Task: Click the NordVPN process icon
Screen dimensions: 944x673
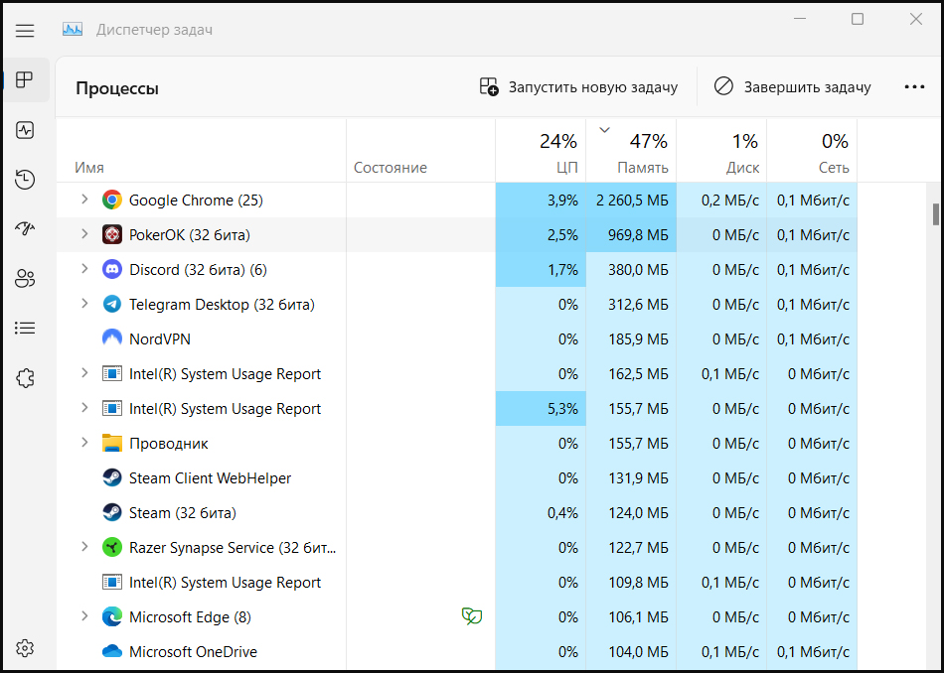Action: point(112,338)
